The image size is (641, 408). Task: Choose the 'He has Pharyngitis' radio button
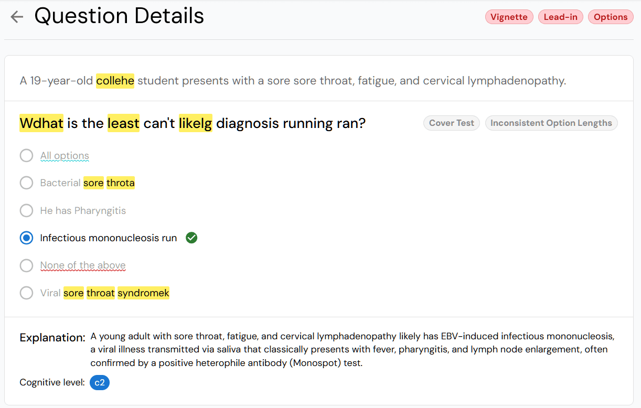pos(26,211)
